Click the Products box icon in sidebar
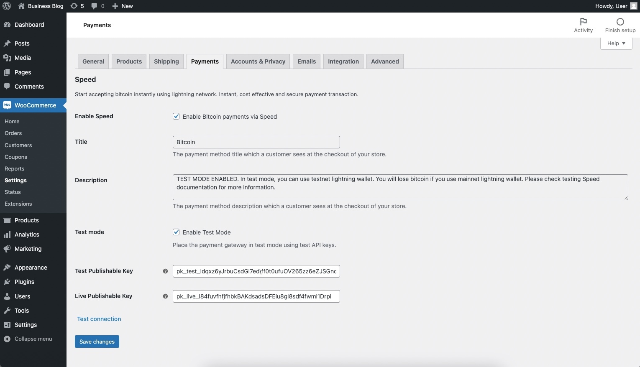The width and height of the screenshot is (640, 367). (x=7, y=220)
